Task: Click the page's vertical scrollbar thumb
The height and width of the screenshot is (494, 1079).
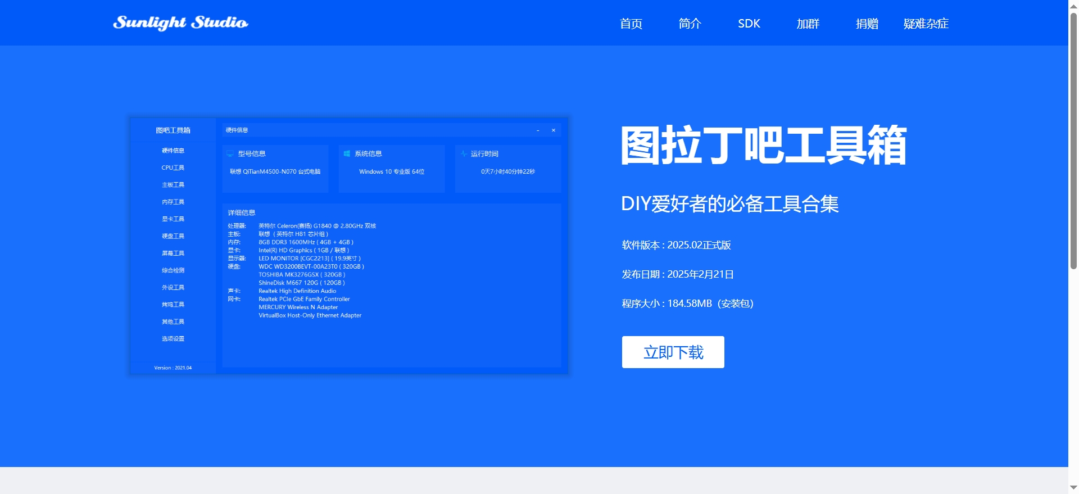Action: pos(1073,141)
